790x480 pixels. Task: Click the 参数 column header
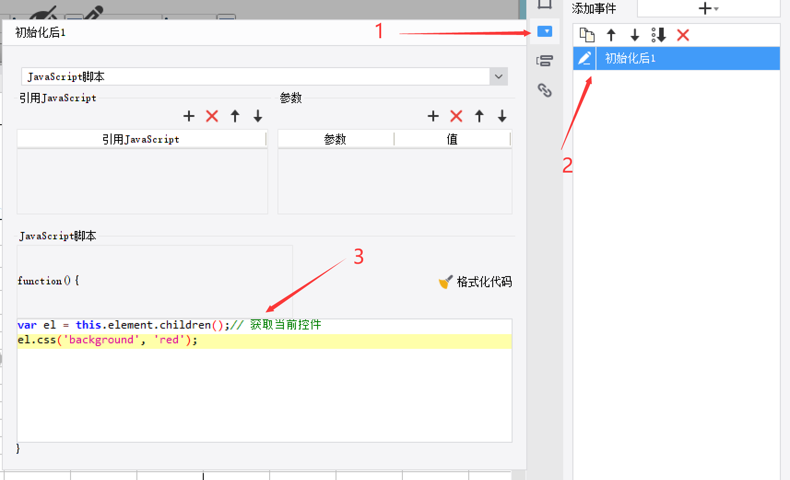point(336,139)
